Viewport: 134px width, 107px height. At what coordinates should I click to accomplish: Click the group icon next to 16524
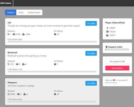coord(107,31)
